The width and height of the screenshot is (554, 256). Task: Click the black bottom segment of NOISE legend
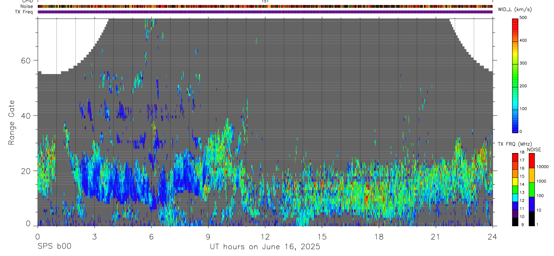click(x=531, y=219)
